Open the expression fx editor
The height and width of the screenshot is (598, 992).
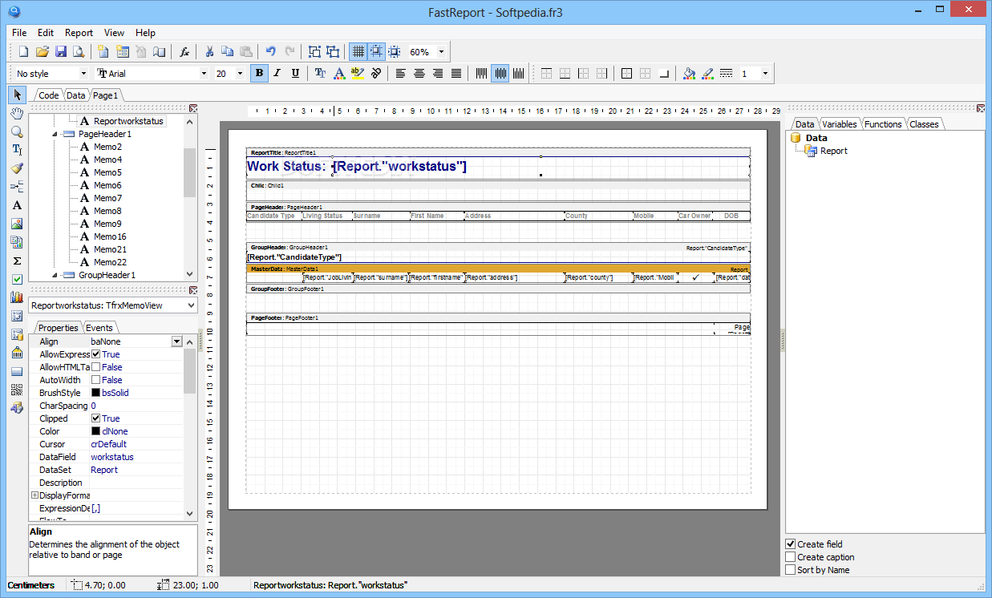click(184, 52)
